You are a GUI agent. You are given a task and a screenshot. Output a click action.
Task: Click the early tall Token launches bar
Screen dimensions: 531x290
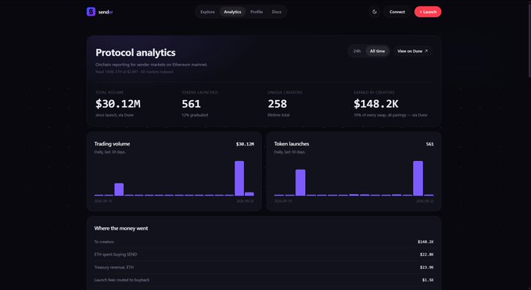(x=300, y=183)
